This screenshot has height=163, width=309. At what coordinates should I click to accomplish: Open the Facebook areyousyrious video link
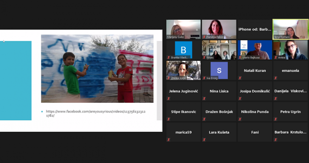(x=96, y=114)
